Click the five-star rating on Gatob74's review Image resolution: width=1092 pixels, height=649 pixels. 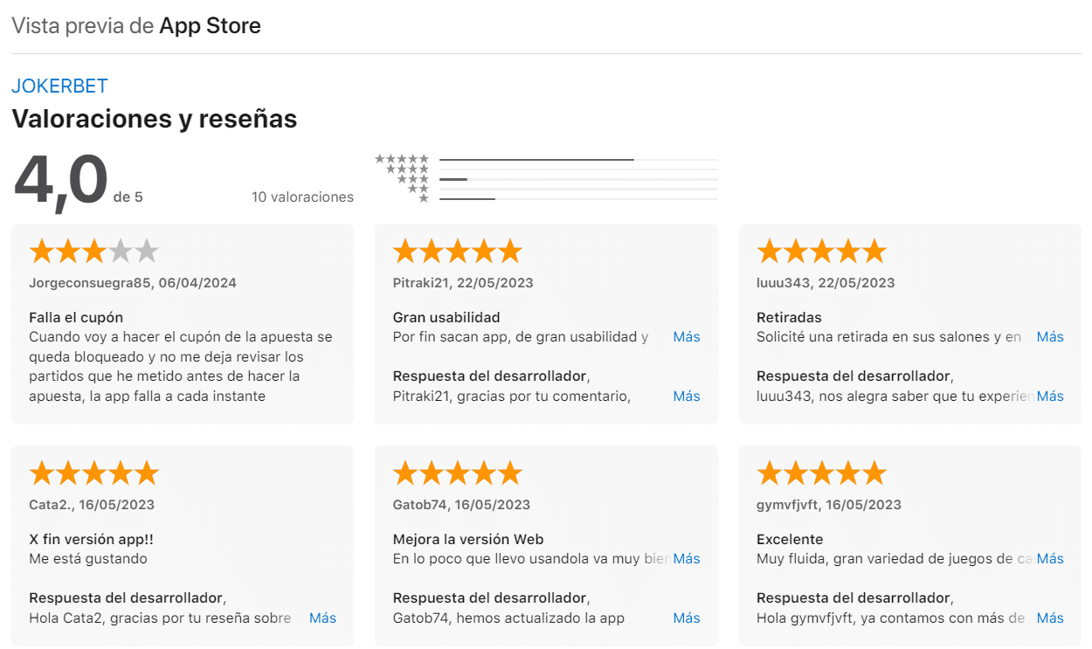[457, 473]
